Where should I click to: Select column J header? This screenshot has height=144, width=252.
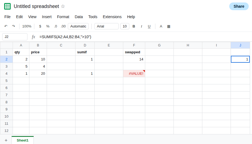pos(240,45)
